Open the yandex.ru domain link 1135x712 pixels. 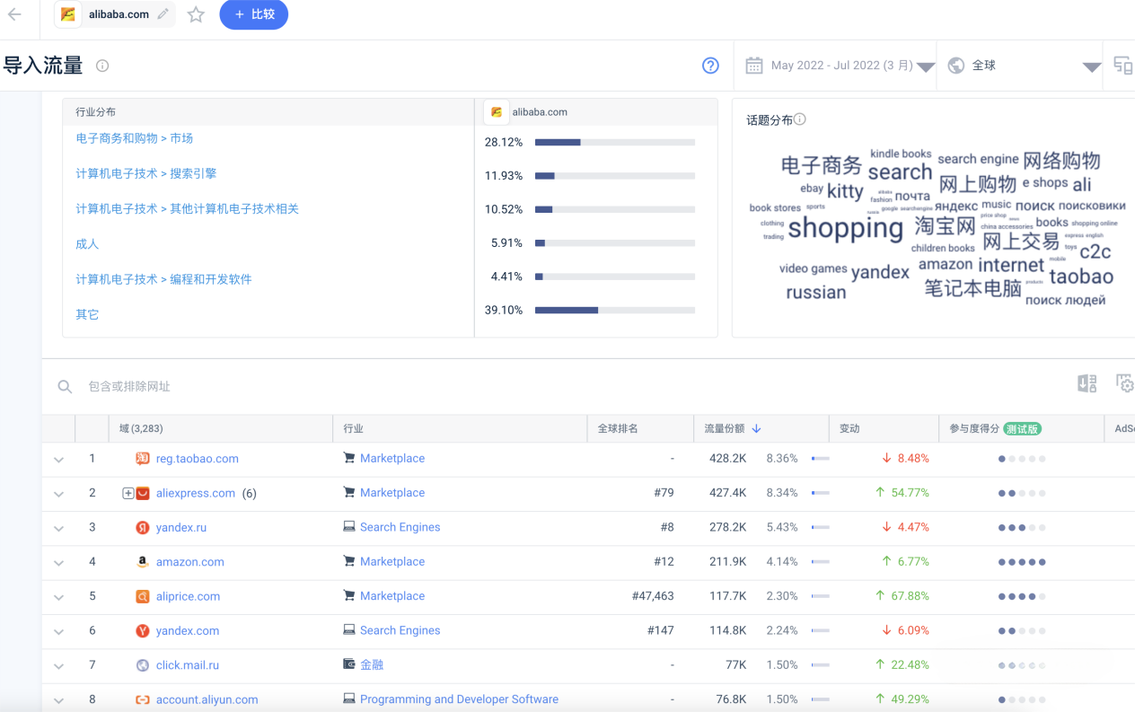[x=181, y=528]
